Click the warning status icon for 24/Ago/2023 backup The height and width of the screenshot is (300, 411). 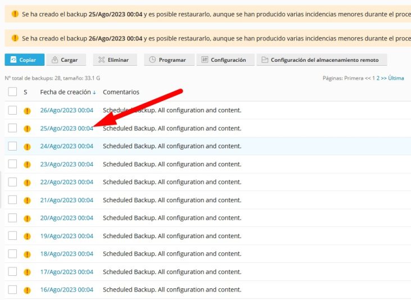(x=27, y=147)
